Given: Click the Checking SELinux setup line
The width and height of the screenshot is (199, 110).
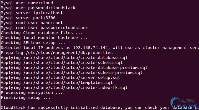Looking at the screenshot, I should point(33,43).
